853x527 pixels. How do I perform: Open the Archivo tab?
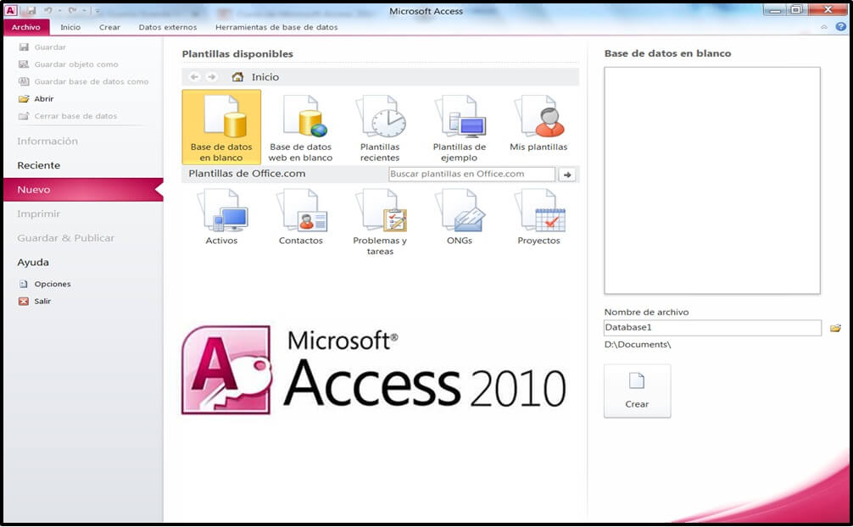pyautogui.click(x=26, y=27)
